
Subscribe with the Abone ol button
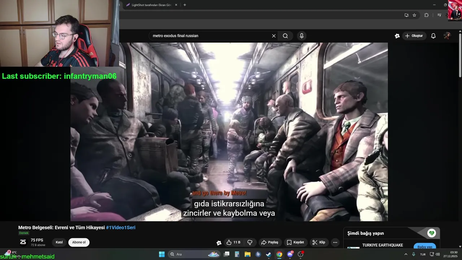(x=79, y=242)
